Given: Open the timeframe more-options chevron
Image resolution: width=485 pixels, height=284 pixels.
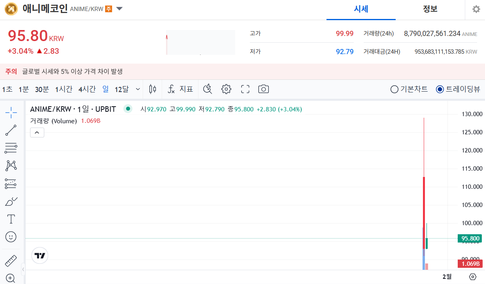Looking at the screenshot, I should click(138, 89).
